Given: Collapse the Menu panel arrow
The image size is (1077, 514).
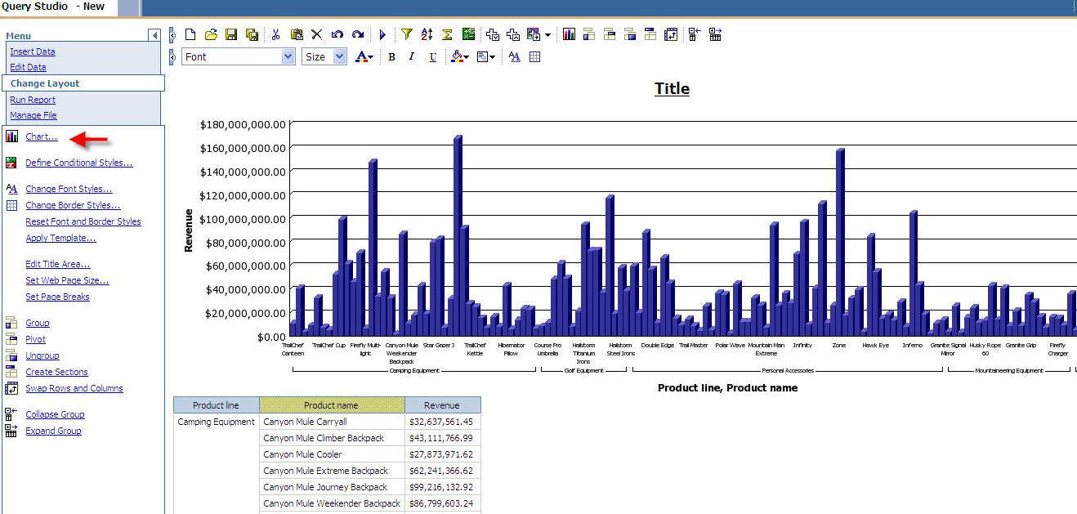Looking at the screenshot, I should point(154,35).
